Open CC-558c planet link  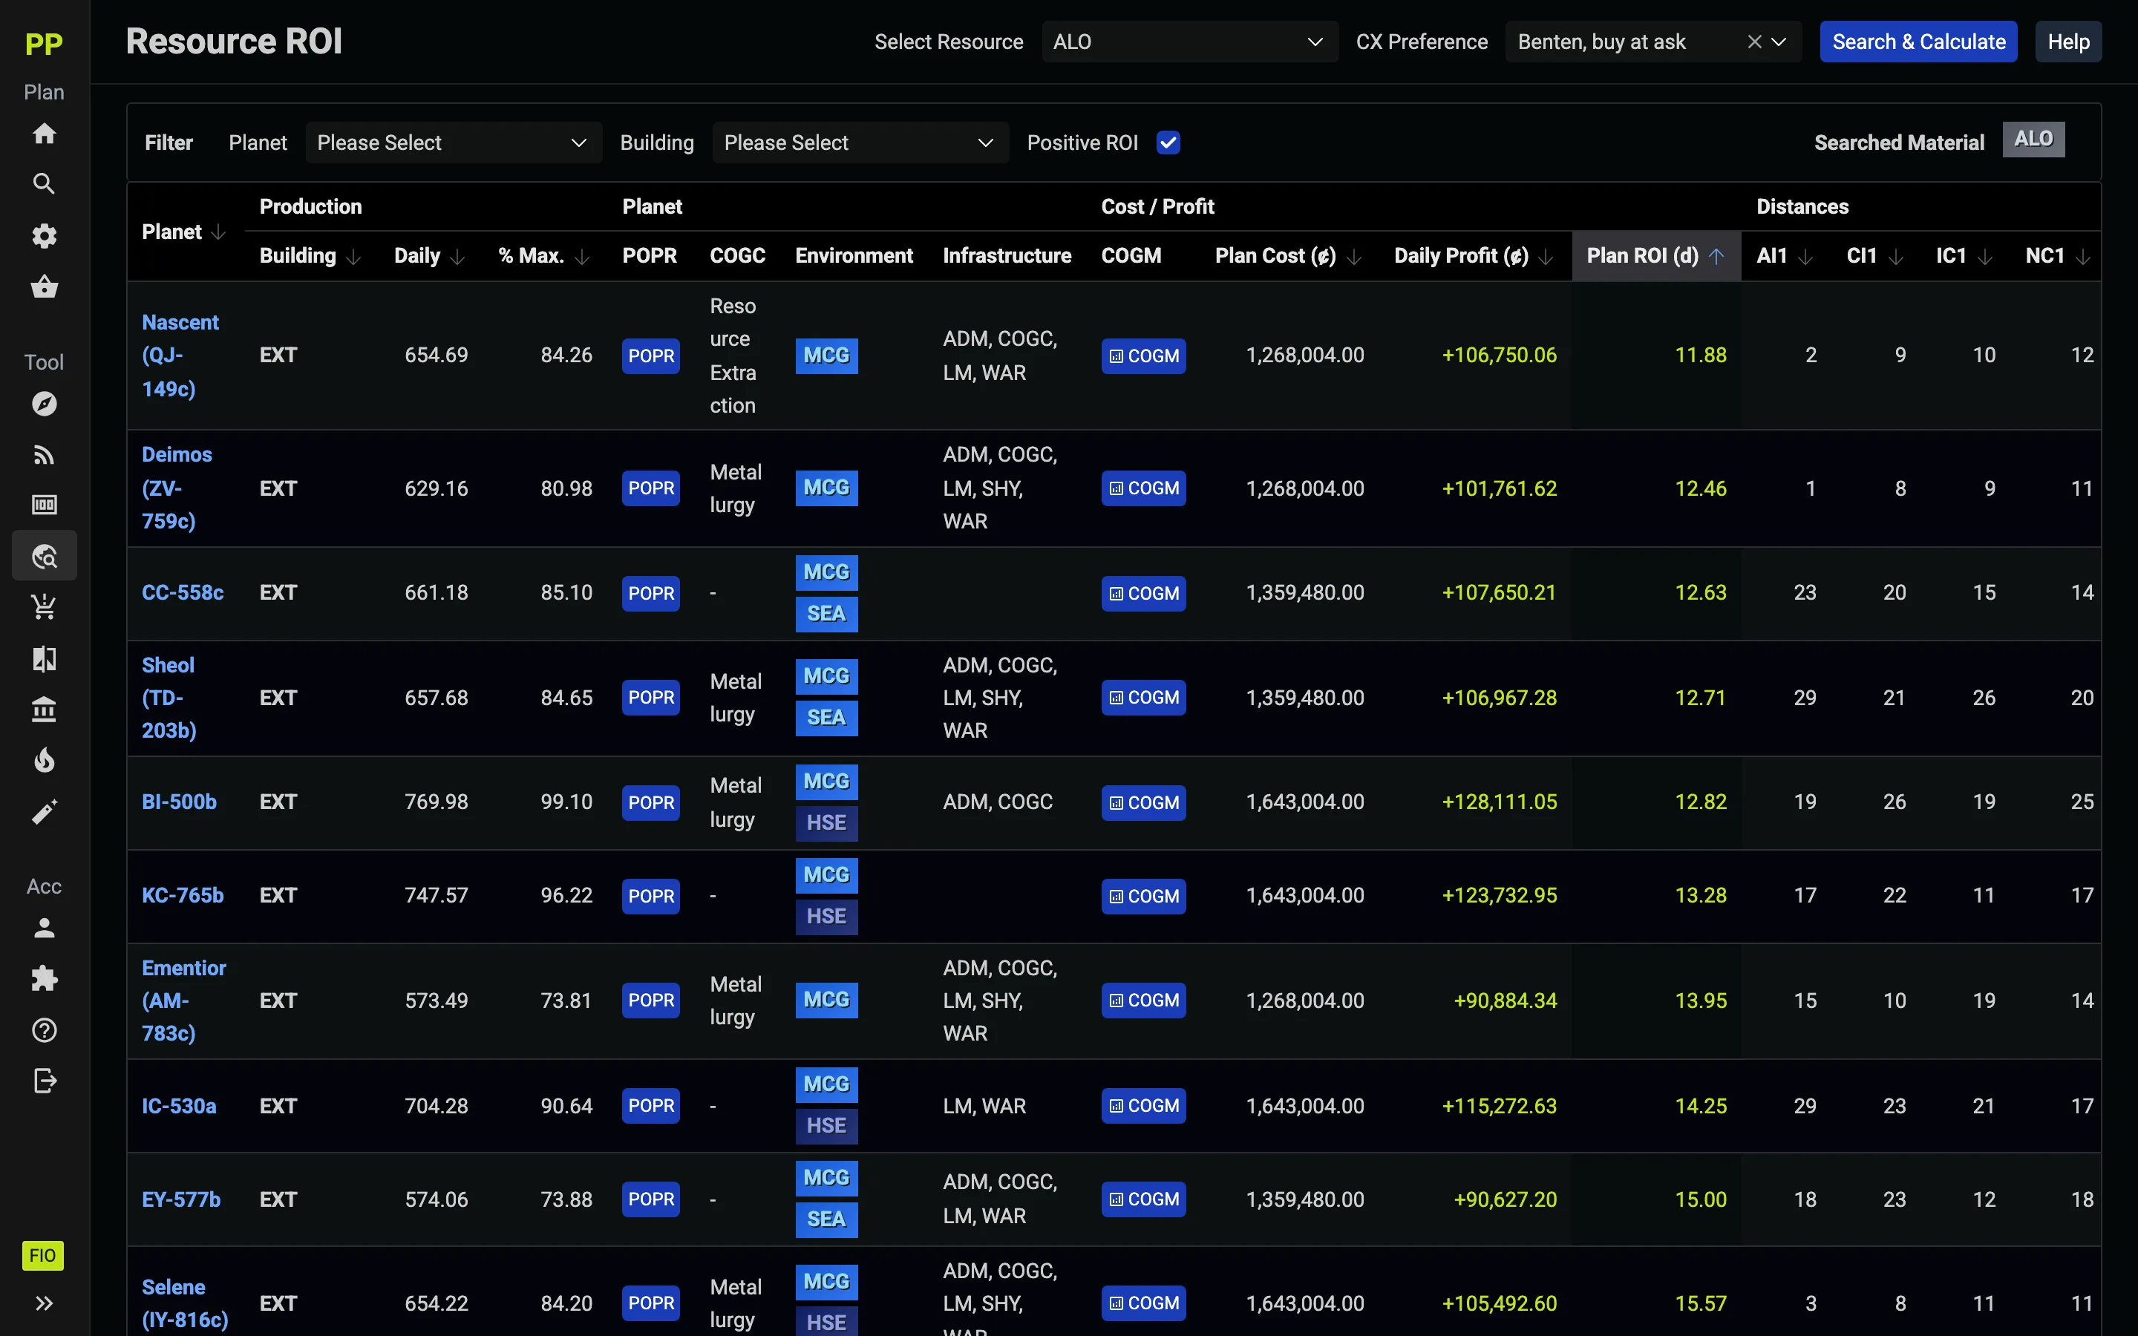tap(183, 593)
